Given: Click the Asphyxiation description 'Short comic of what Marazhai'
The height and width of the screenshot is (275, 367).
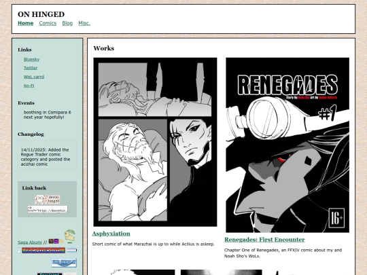Looking at the screenshot, I should coord(154,244).
